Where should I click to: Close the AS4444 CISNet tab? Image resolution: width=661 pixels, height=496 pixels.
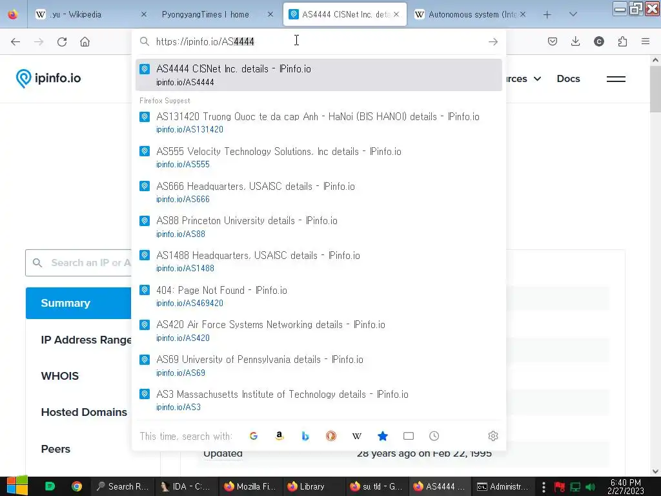pos(396,14)
